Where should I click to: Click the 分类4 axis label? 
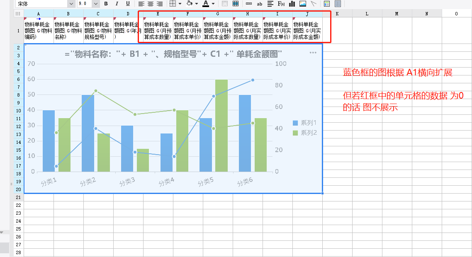166,182
